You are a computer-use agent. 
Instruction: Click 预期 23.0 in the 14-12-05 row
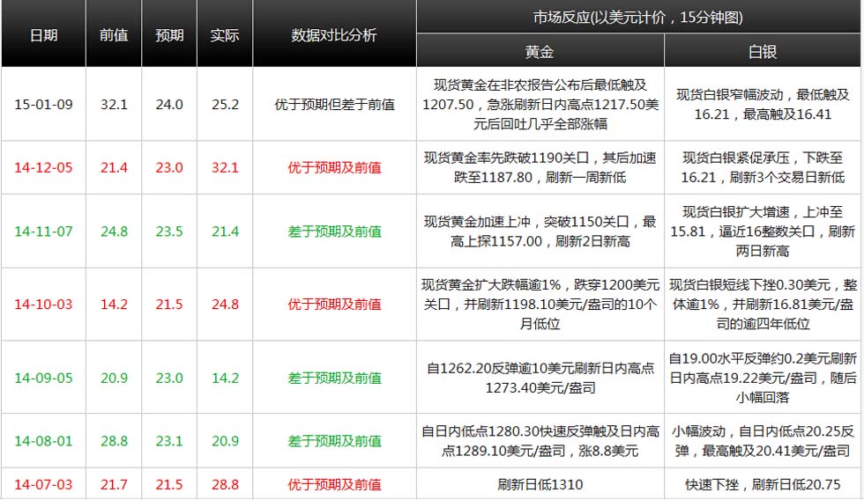169,168
